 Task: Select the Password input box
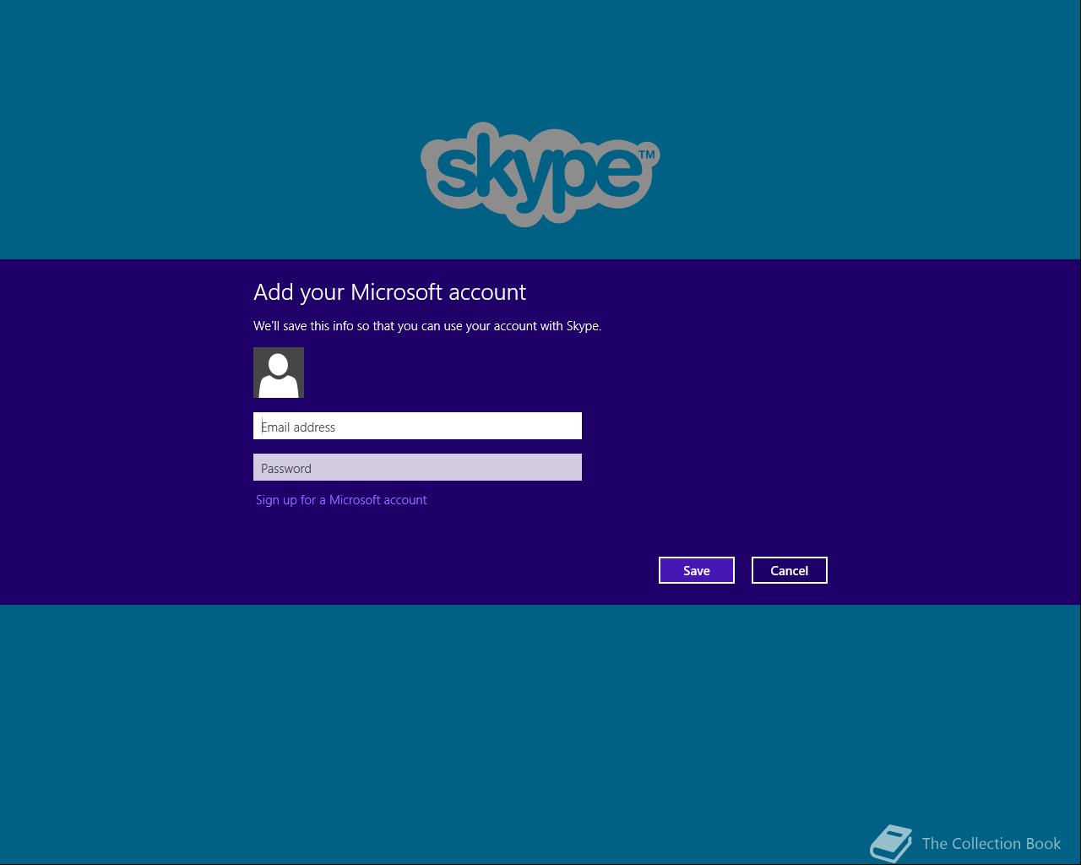[x=417, y=467]
